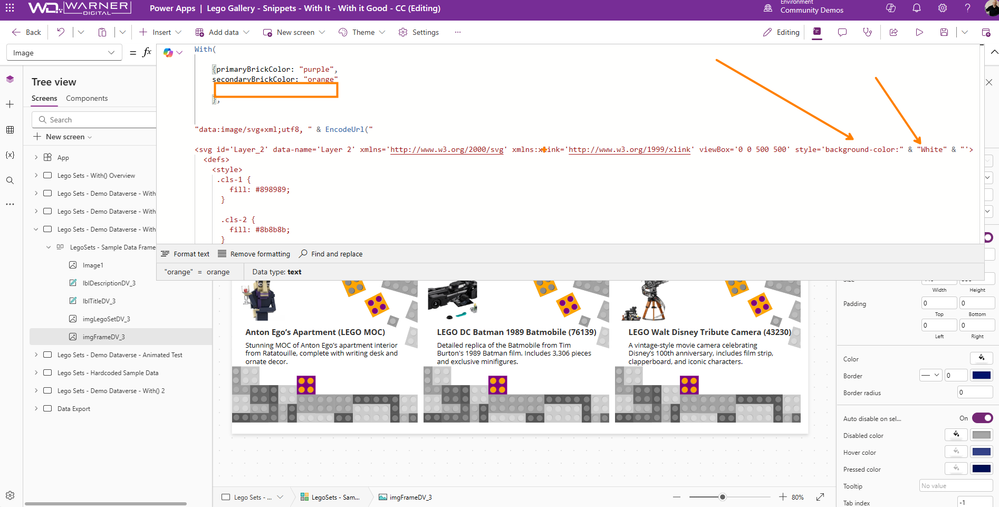Open the Theme menu
Screen dimensions: 999x507
[x=362, y=32]
